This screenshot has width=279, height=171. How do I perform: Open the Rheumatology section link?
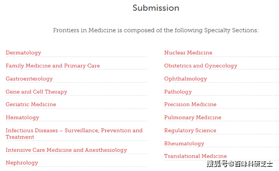[184, 144]
